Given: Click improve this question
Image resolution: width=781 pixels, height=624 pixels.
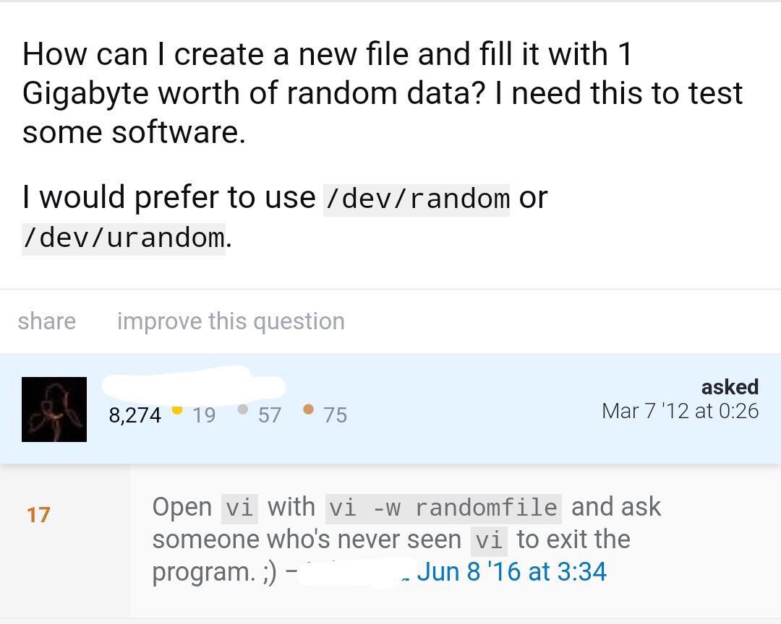Looking at the screenshot, I should (231, 321).
